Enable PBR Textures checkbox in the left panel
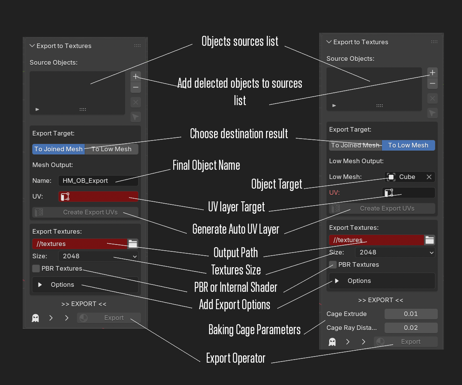This screenshot has height=385, width=462. pyautogui.click(x=36, y=268)
